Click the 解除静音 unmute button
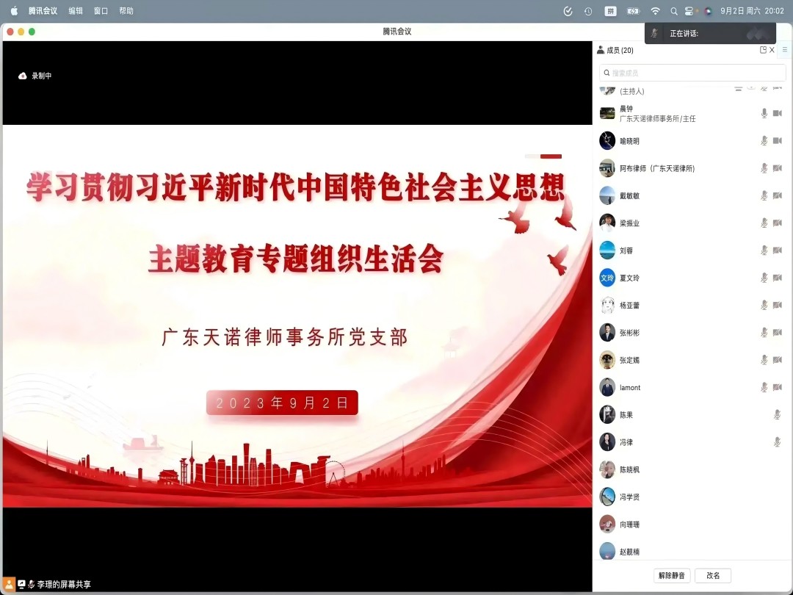The height and width of the screenshot is (595, 793). pos(671,576)
